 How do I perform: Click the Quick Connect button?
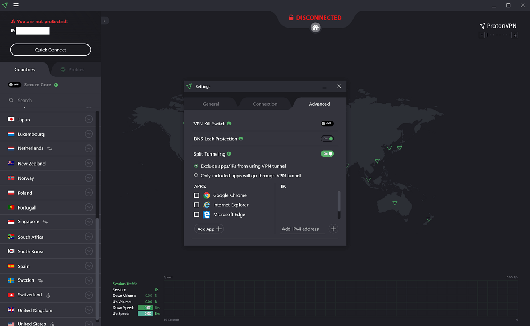(50, 50)
